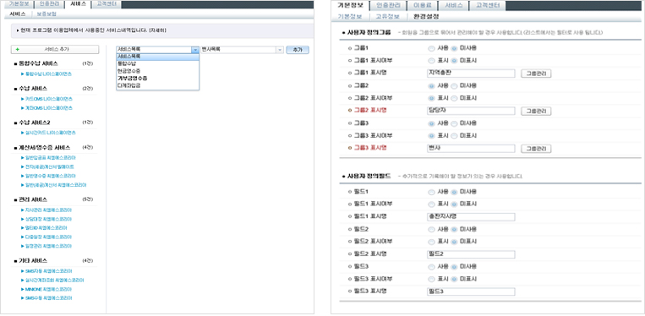
Task: Select 표시 radio for 그룹1 표시여부
Action: (431, 61)
